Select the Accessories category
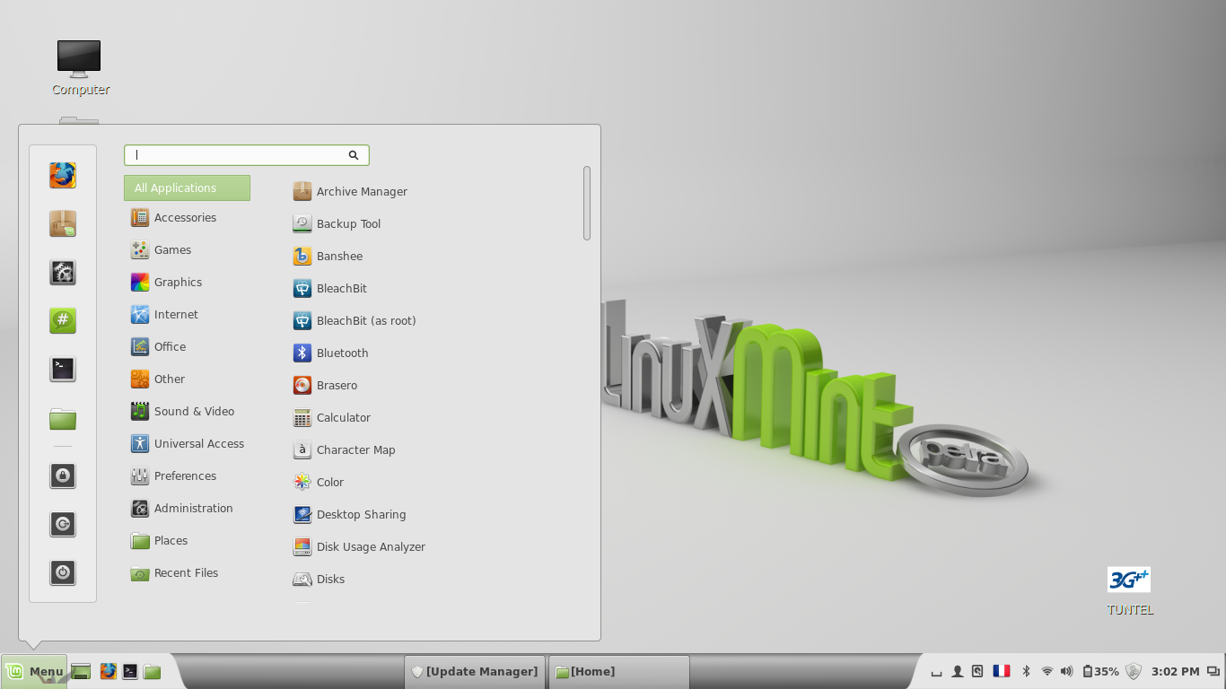This screenshot has width=1226, height=689. point(187,217)
